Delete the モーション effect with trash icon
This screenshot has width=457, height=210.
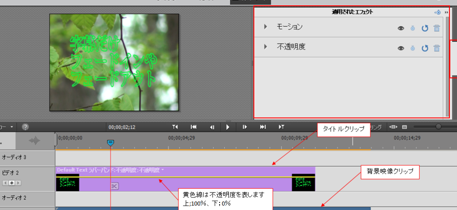[436, 28]
